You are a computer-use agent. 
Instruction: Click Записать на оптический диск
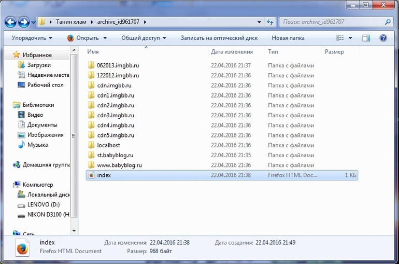(218, 38)
